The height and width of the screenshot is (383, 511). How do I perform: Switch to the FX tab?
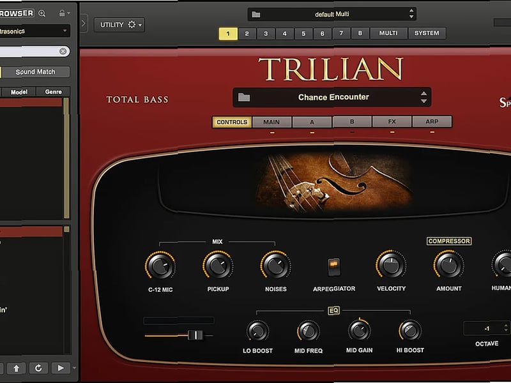pos(392,121)
